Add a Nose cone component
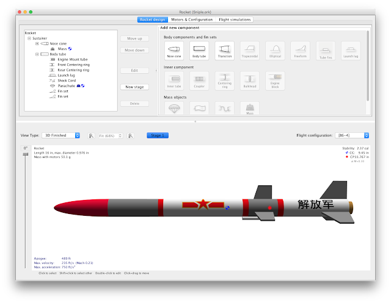Viewport: 391px width, 303px height. 174,51
